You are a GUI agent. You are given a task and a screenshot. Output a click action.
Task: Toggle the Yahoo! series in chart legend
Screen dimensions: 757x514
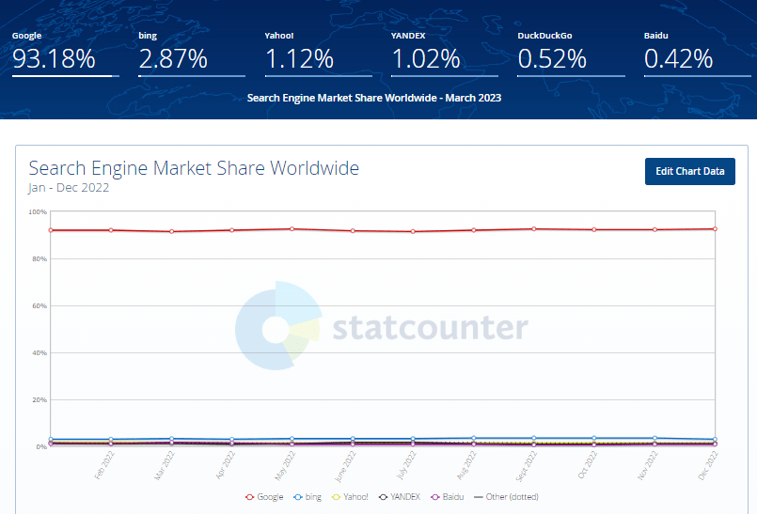click(350, 497)
